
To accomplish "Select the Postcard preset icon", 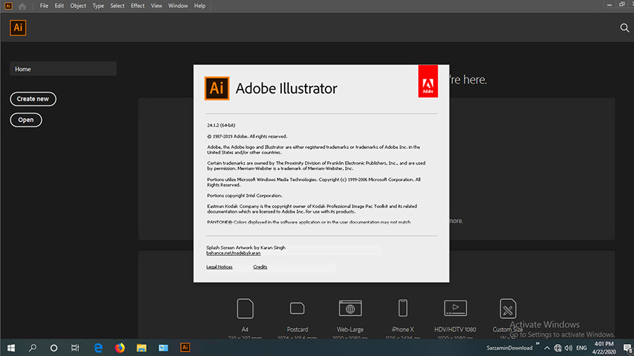I will click(x=297, y=308).
